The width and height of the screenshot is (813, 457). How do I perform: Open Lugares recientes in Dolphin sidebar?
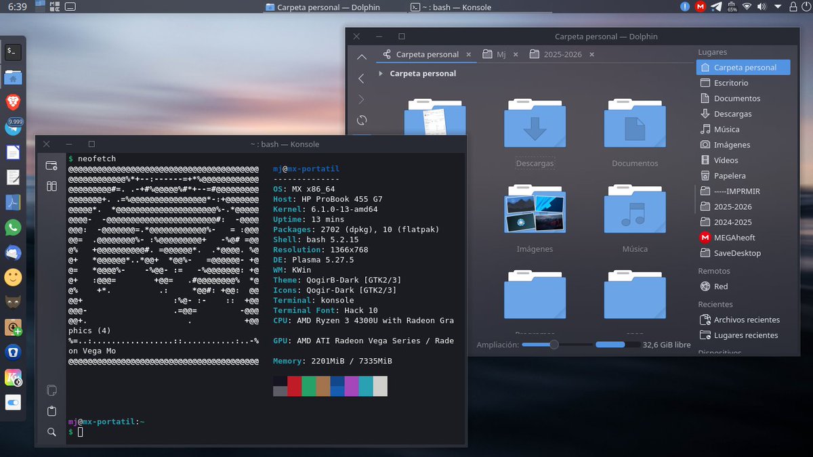pos(743,335)
